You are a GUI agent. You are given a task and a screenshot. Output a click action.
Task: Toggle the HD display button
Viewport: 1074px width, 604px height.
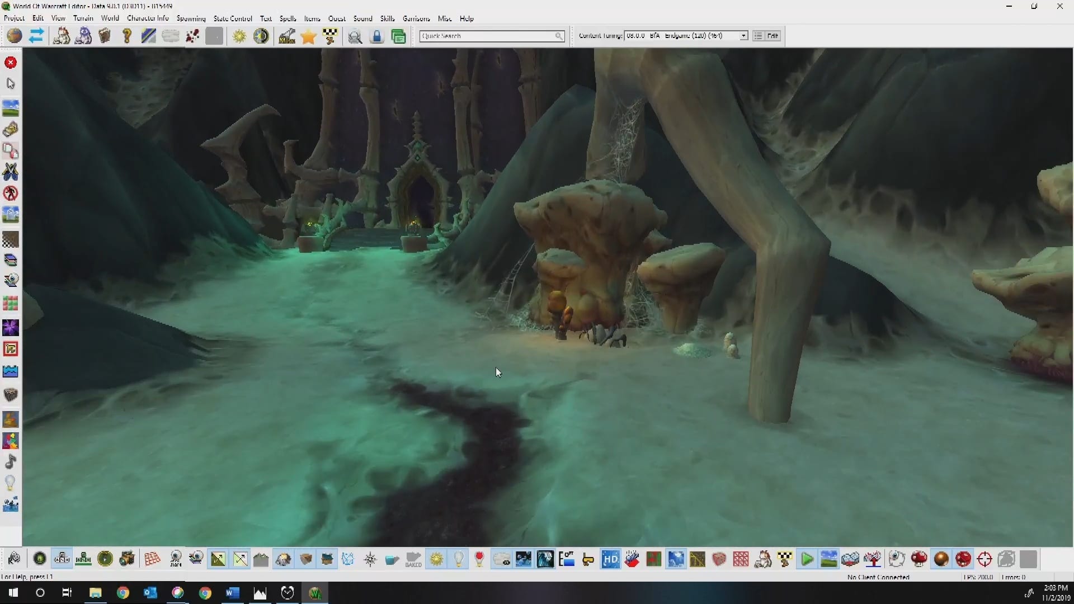pos(610,559)
